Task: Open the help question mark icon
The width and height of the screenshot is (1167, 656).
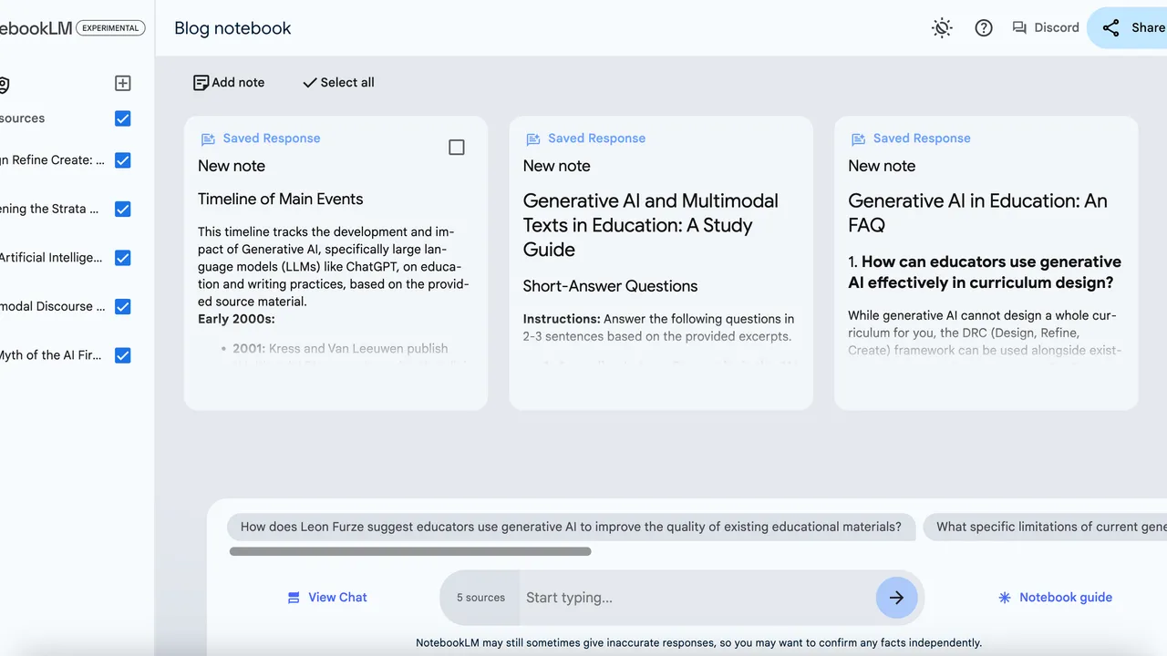Action: point(984,28)
